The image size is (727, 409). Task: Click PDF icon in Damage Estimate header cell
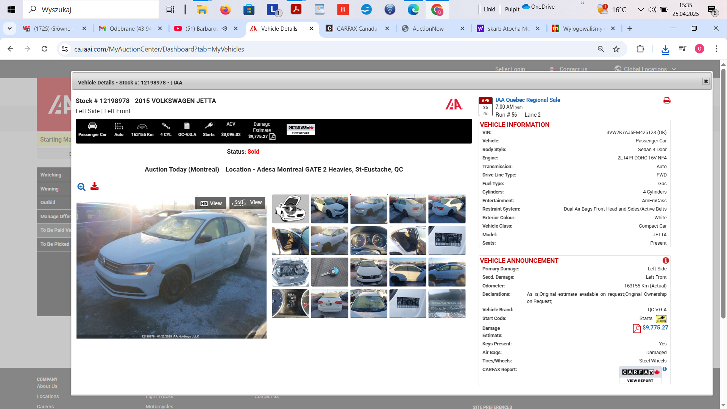pos(272,137)
